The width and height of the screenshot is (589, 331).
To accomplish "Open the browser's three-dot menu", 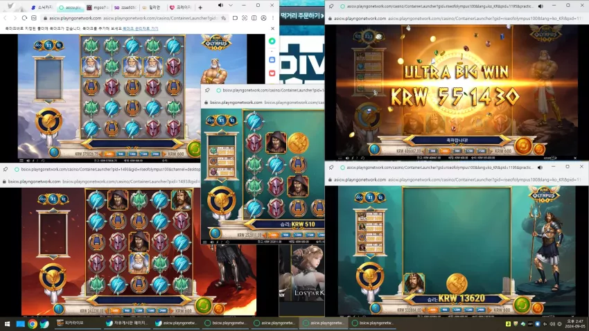I will [x=273, y=18].
